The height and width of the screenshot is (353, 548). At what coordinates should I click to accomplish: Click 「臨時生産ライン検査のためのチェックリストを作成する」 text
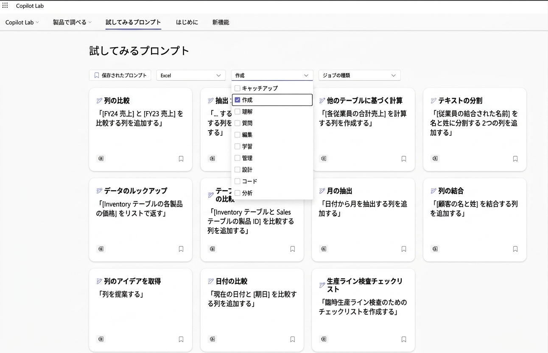pos(363,307)
